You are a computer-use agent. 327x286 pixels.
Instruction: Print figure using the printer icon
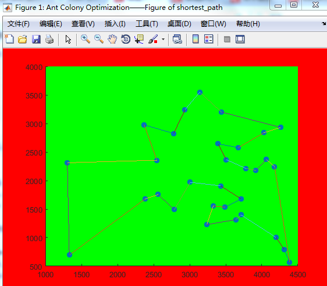49,39
